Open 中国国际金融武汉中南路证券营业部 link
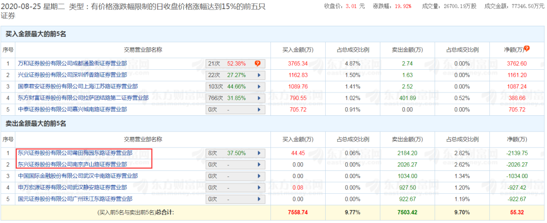Viewport: 547px width, 223px height. (x=77, y=176)
